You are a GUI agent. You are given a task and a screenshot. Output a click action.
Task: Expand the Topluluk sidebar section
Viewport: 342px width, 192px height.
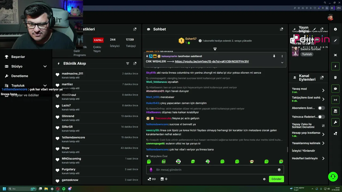click(45, 86)
